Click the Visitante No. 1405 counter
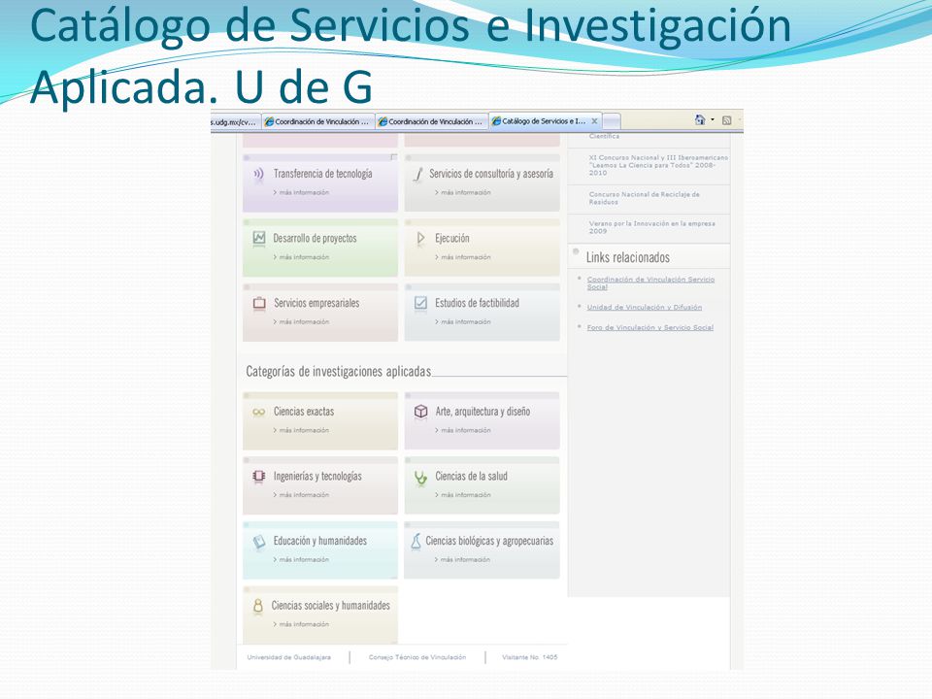932x699 pixels. pos(530,657)
